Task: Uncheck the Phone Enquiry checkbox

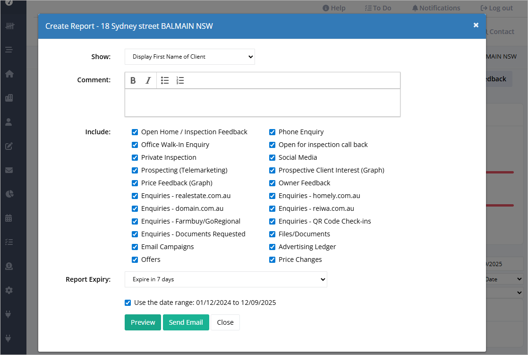Action: click(272, 132)
